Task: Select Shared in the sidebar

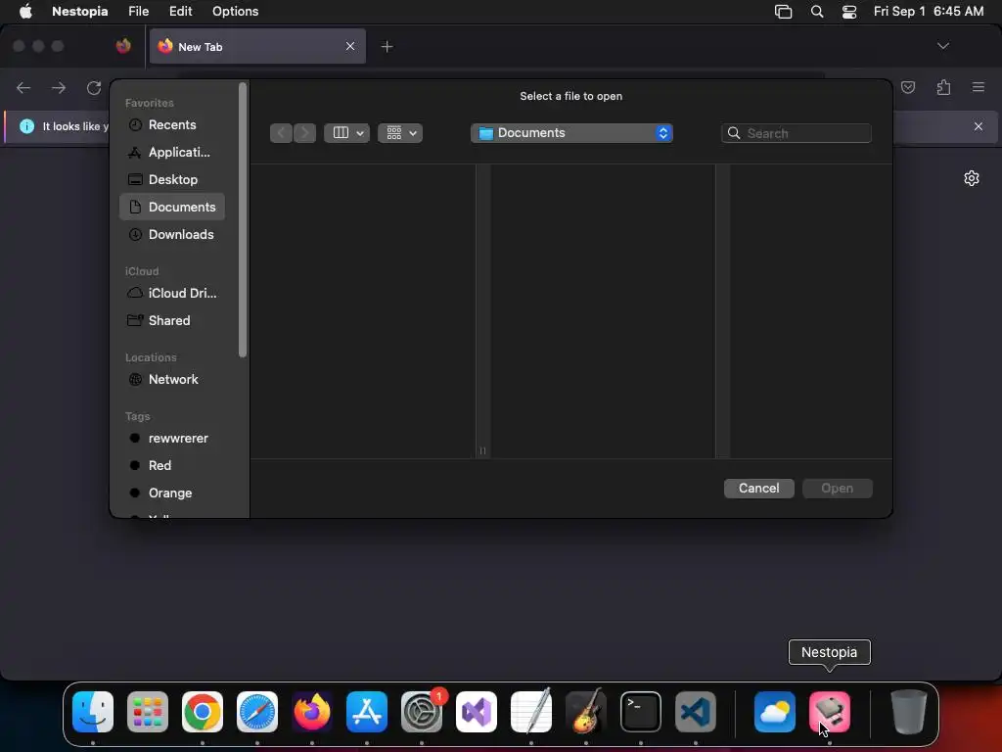Action: click(x=172, y=320)
